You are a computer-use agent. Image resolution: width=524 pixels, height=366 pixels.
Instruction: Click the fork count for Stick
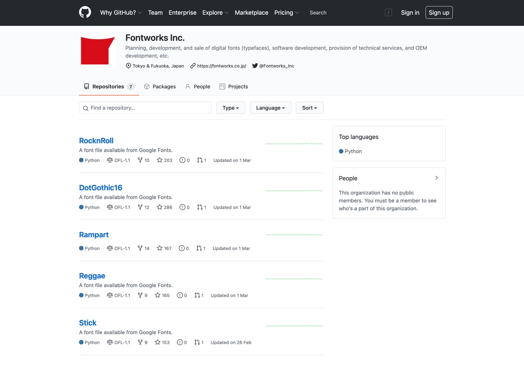point(142,342)
